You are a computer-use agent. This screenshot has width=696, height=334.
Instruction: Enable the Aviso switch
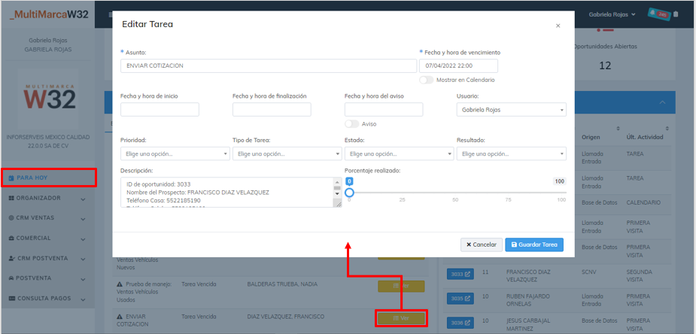351,124
